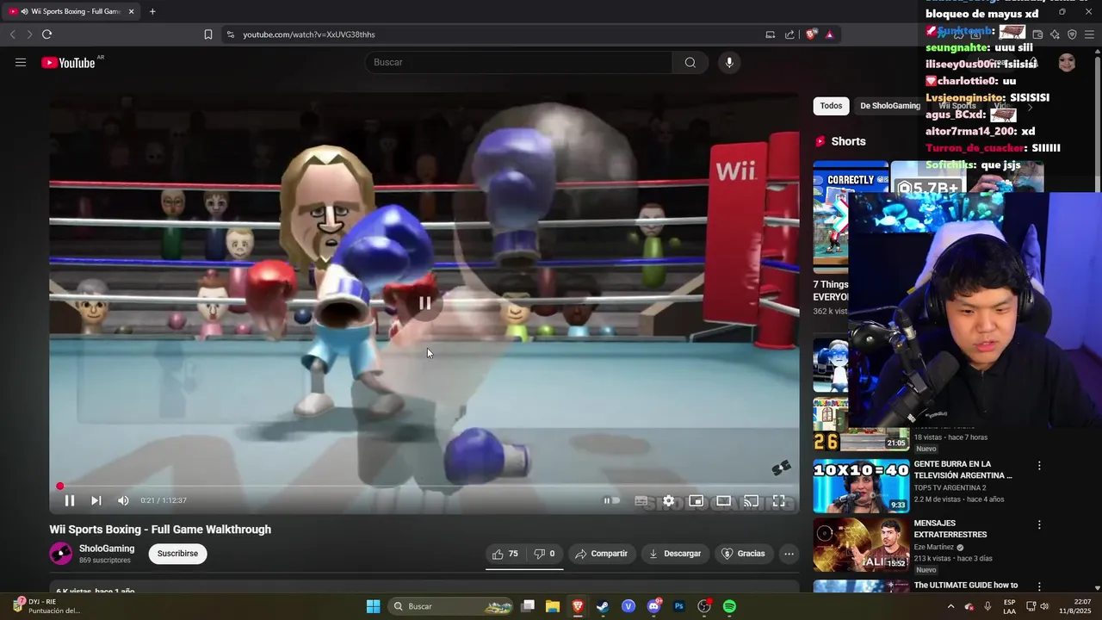This screenshot has height=620, width=1102.
Task: Expand the system tray hidden icons chevron
Action: (950, 606)
